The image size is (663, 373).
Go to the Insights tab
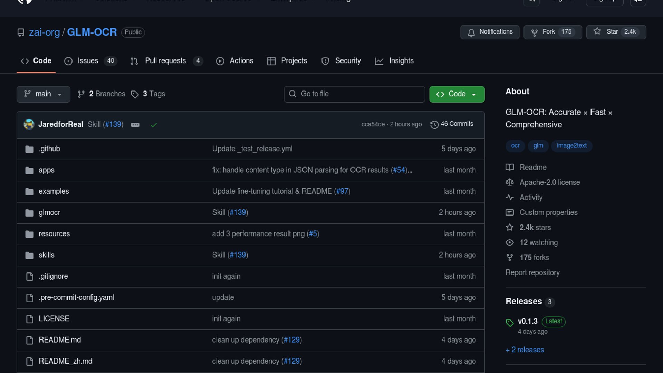click(x=401, y=61)
